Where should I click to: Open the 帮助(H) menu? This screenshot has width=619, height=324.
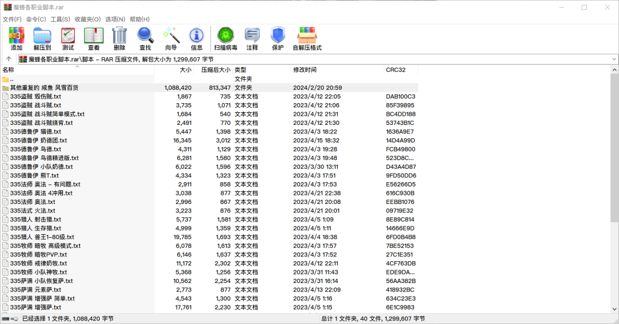point(140,19)
